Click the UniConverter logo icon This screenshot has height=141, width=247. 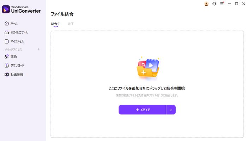point(6,9)
